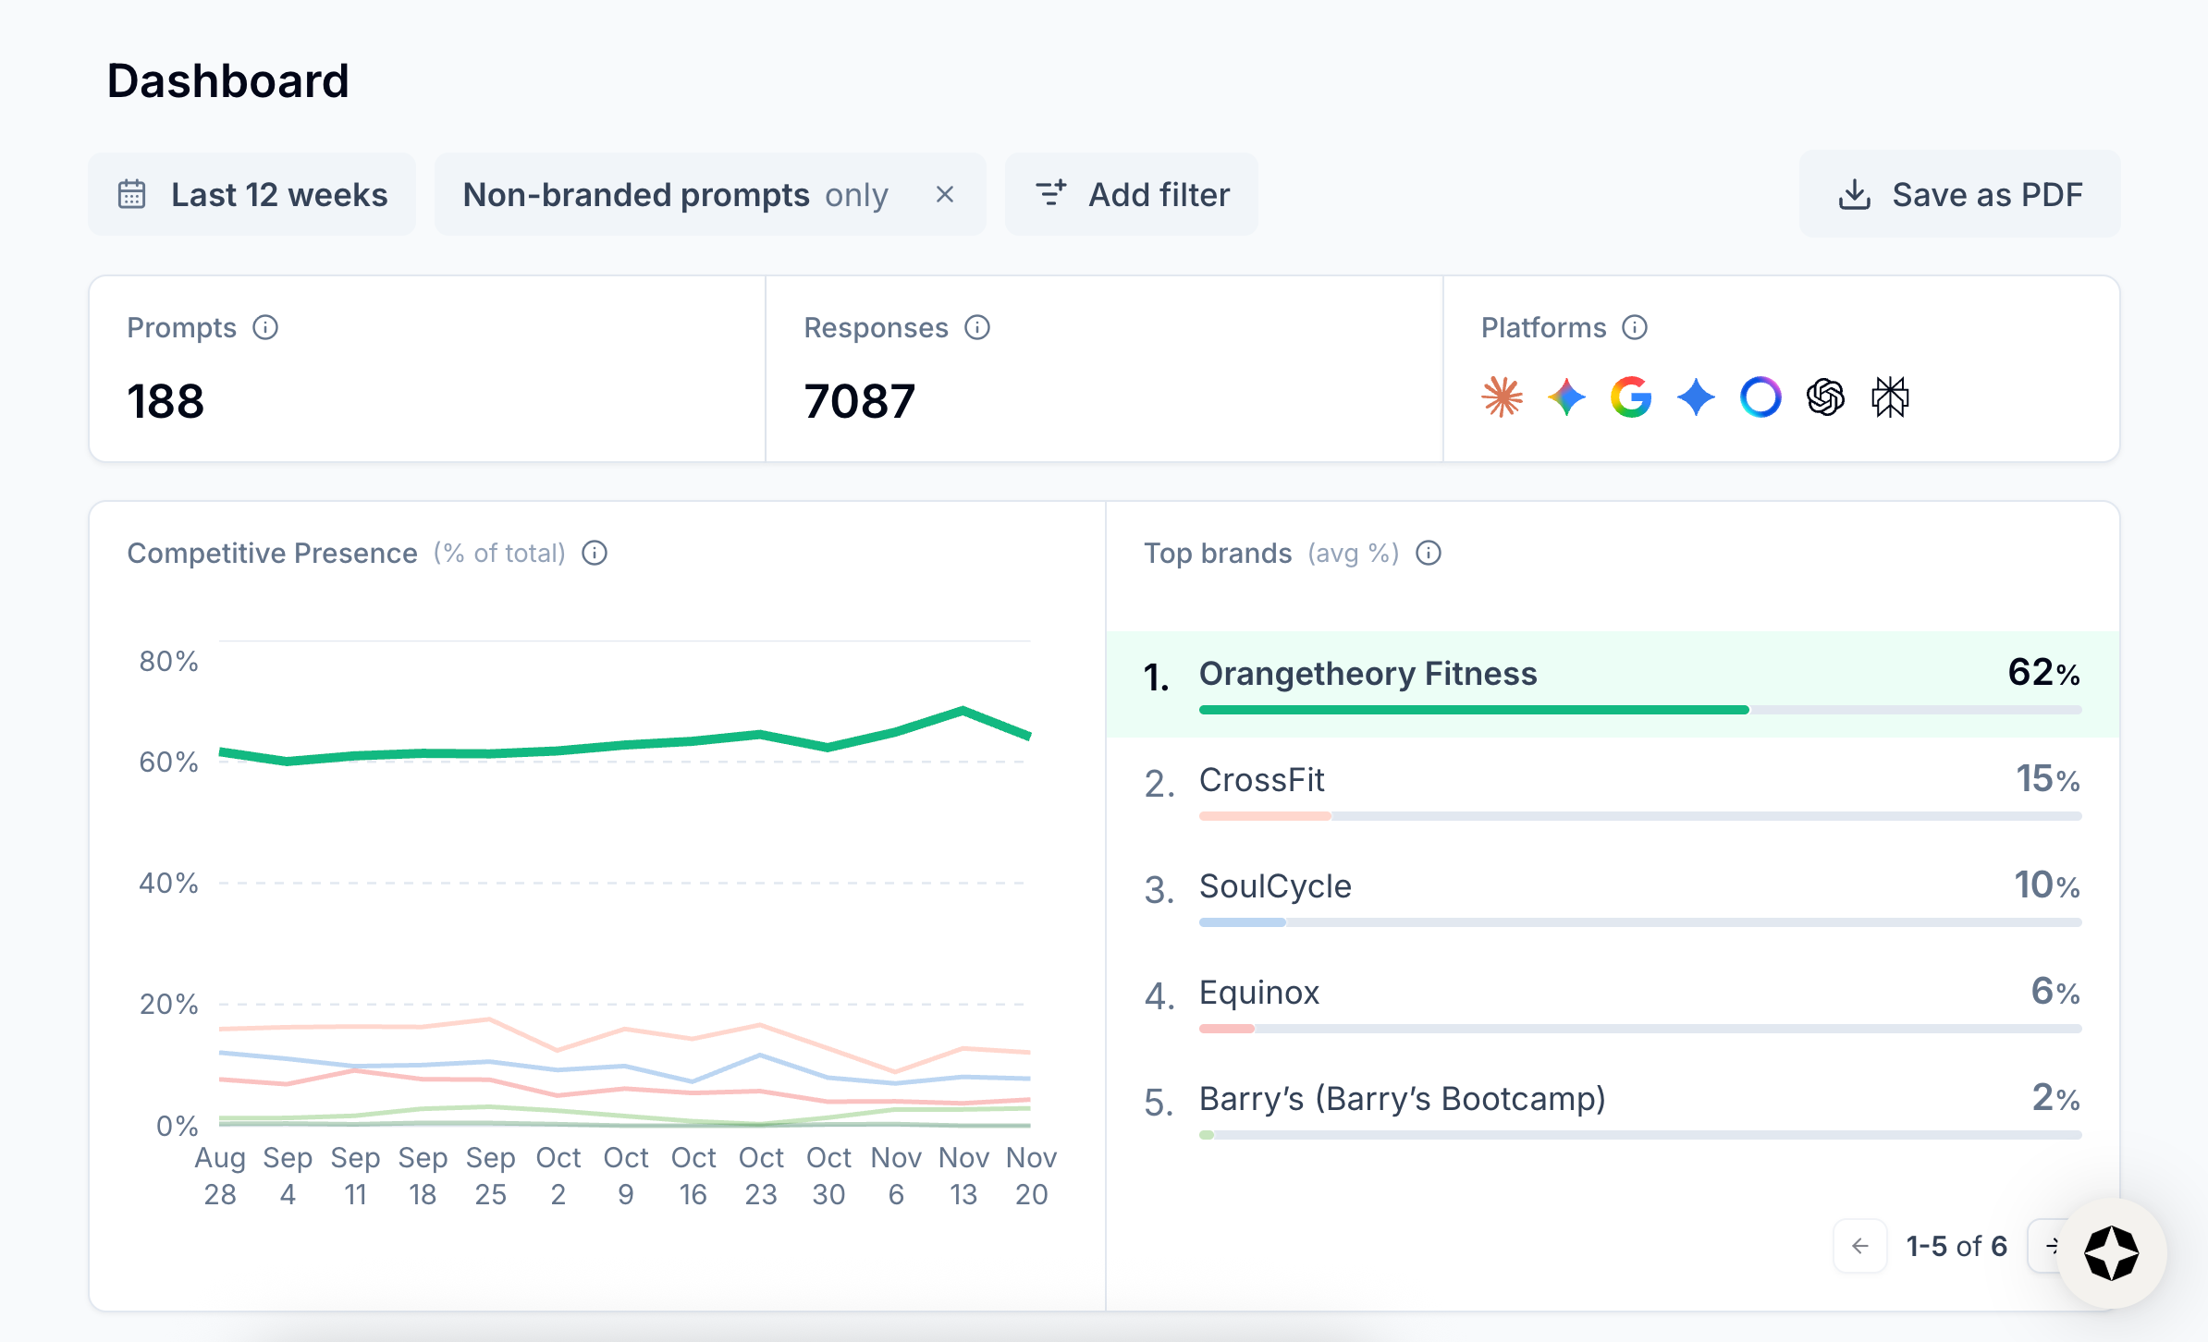The image size is (2208, 1342).
Task: Click the Copilot circular ring icon
Action: click(x=1760, y=397)
